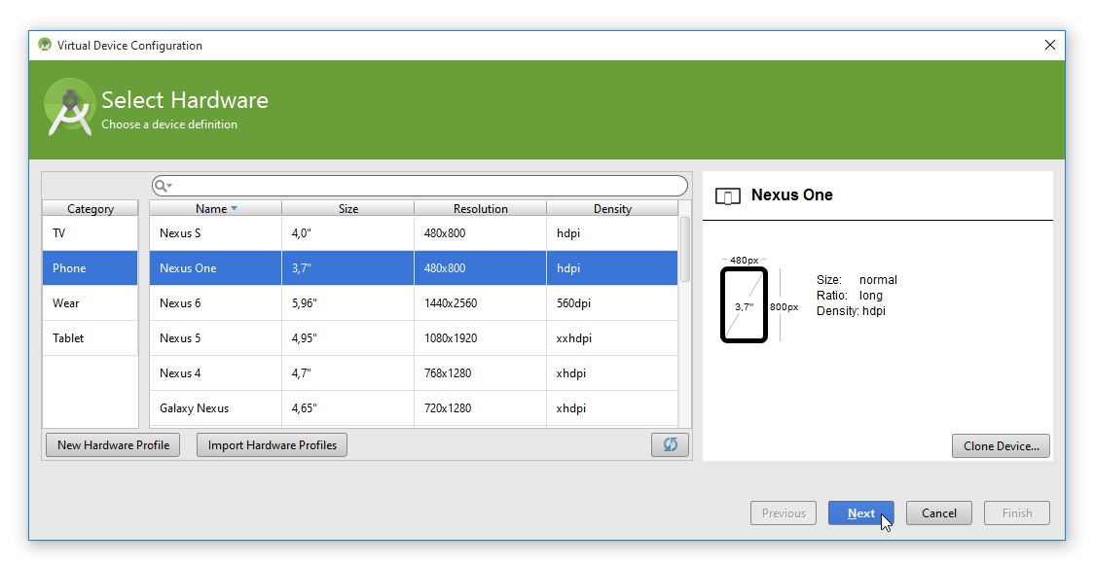Click the 4,0" size cell
This screenshot has width=1094, height=565.
[348, 233]
